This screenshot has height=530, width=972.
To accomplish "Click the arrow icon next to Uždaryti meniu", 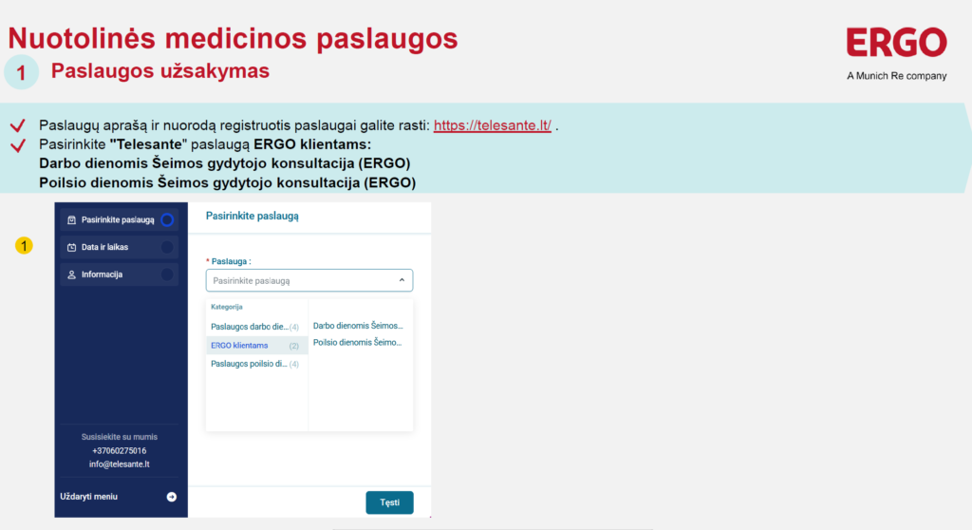I will [x=172, y=497].
